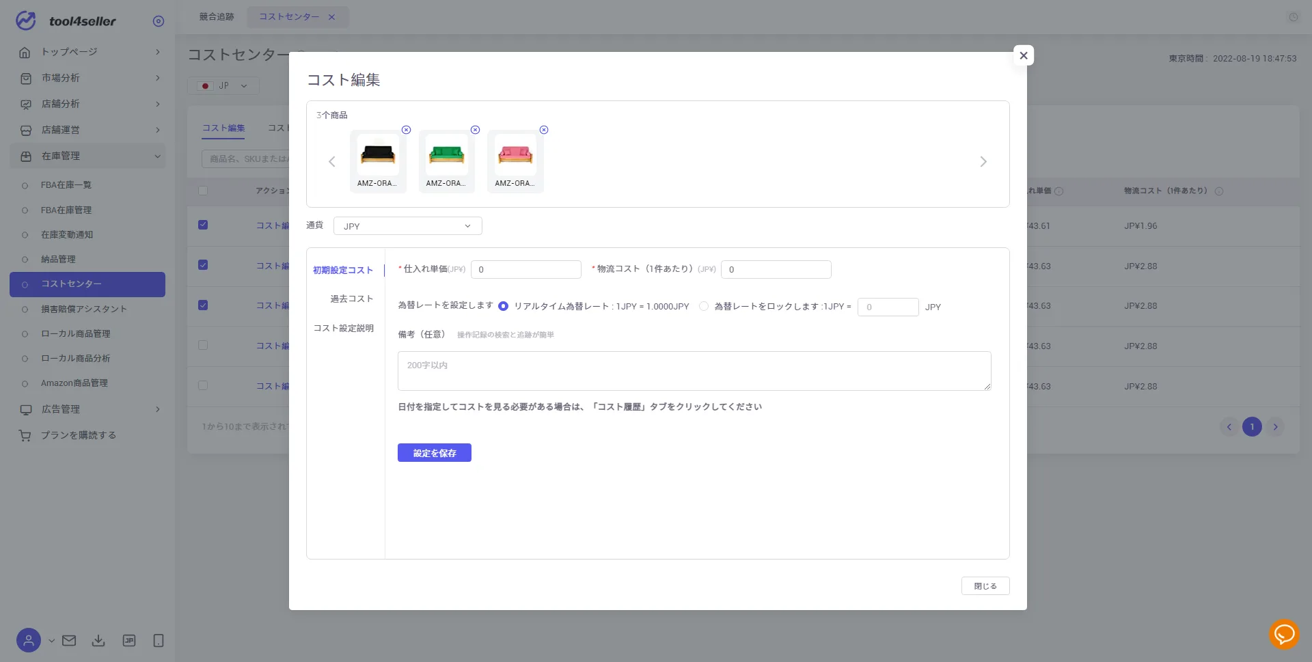Go to the previous product carousel arrow
The image size is (1312, 662).
tap(332, 162)
